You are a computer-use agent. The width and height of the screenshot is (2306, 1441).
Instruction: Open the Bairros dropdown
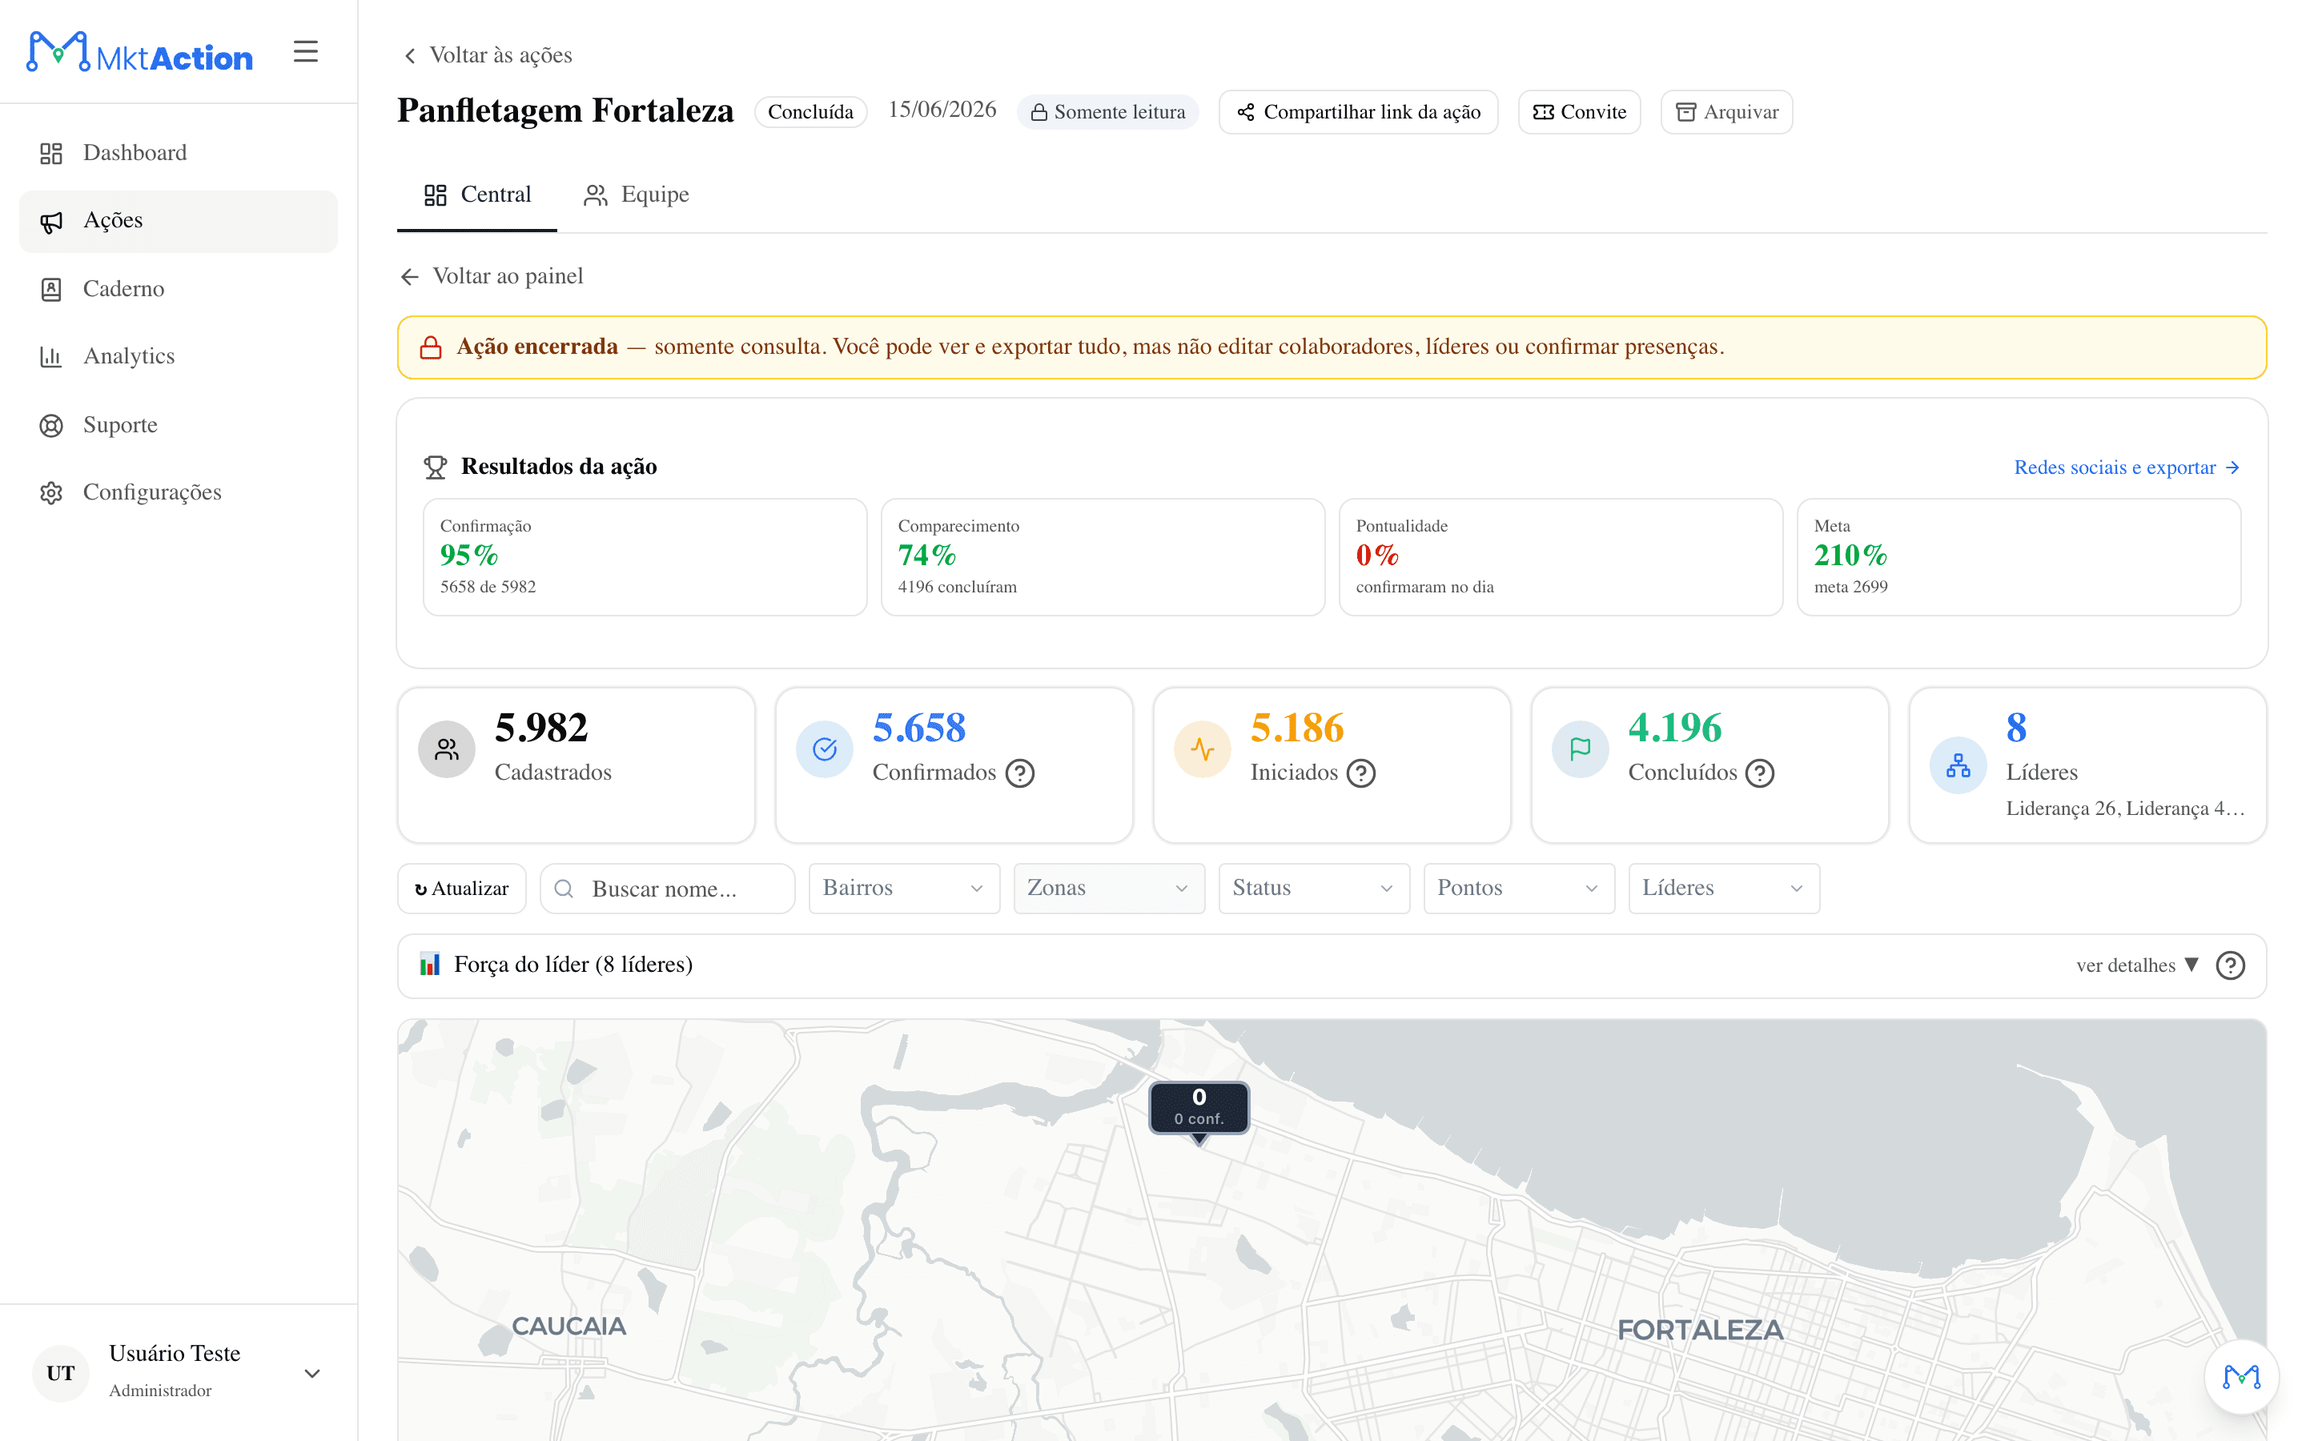pyautogui.click(x=903, y=889)
